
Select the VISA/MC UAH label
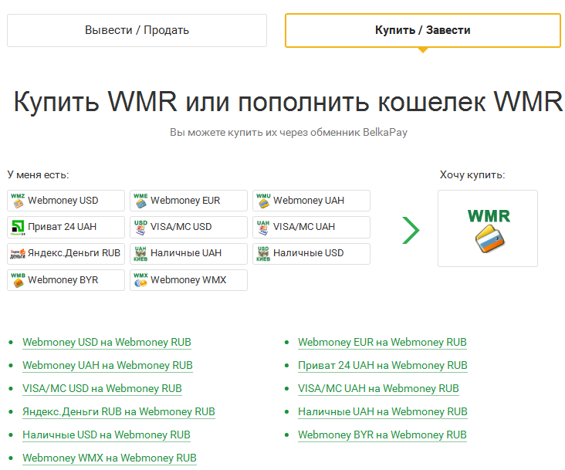(304, 227)
